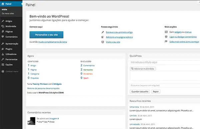Open the 'Um link' draft link
The width and height of the screenshot is (200, 129).
(133, 116)
